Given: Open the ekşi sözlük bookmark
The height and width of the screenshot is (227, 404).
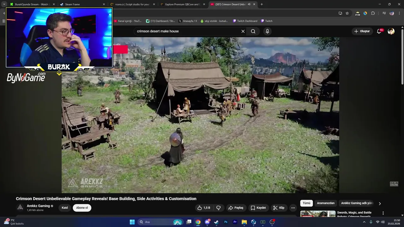Looking at the screenshot, I should 214,21.
